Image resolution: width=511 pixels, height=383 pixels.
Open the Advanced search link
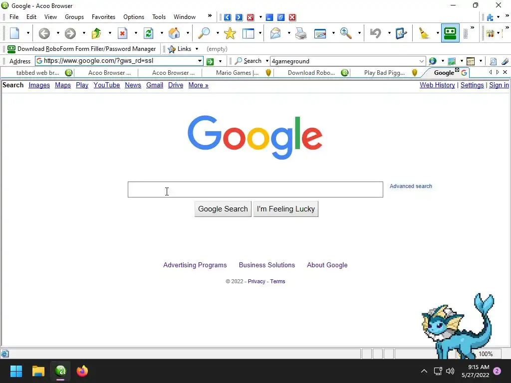[411, 187]
